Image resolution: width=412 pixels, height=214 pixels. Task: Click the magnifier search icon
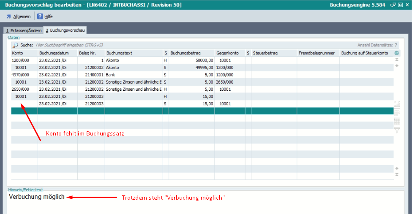click(x=15, y=45)
